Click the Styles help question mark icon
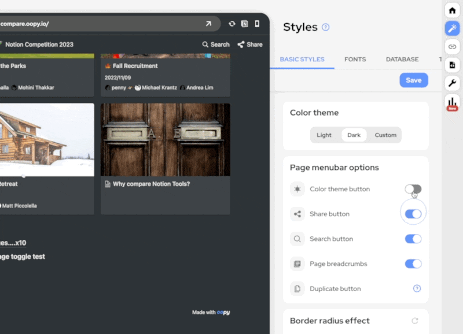Viewport: 463px width, 334px height. pos(325,27)
